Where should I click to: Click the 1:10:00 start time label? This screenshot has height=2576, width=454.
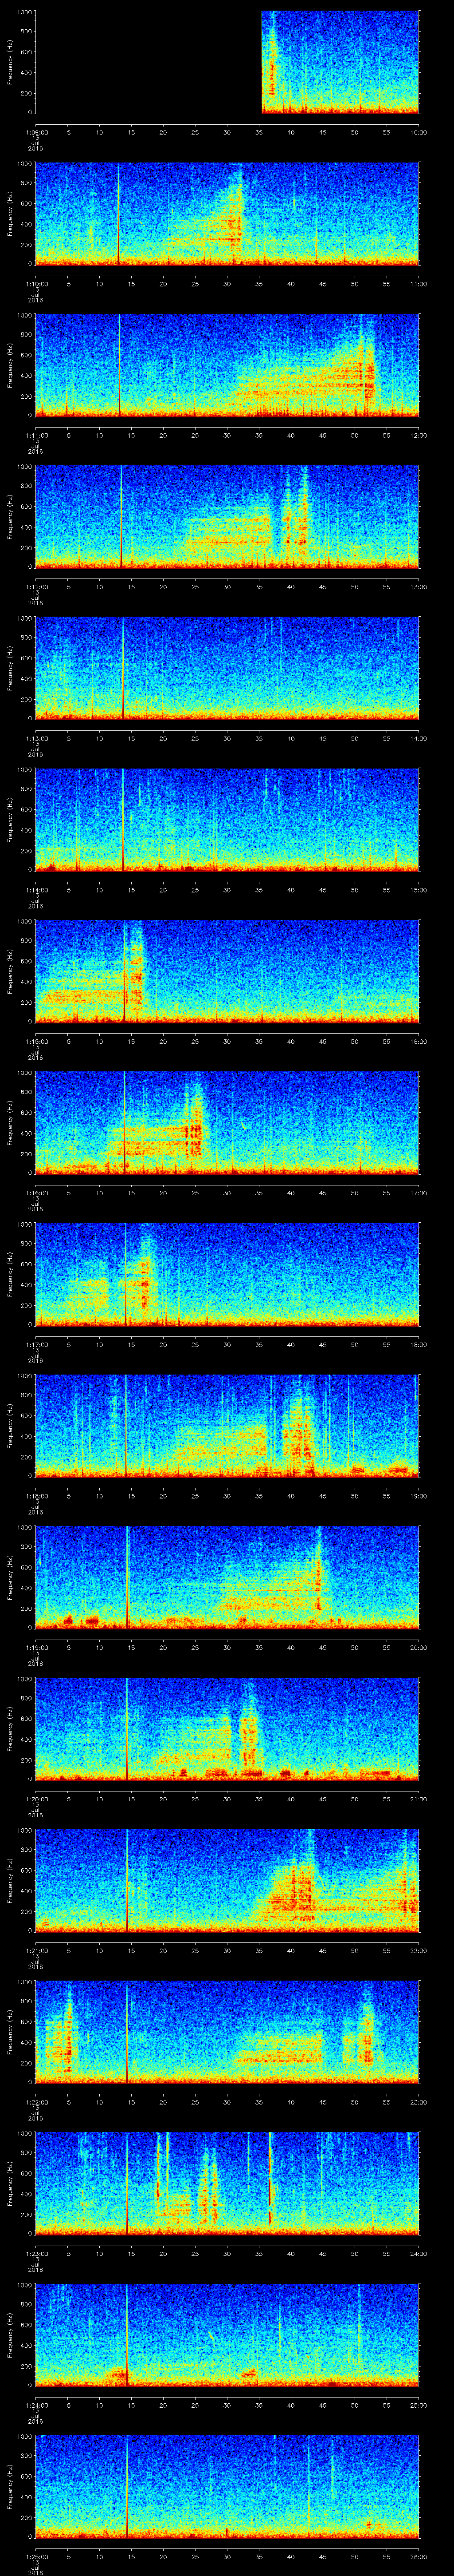pyautogui.click(x=37, y=284)
